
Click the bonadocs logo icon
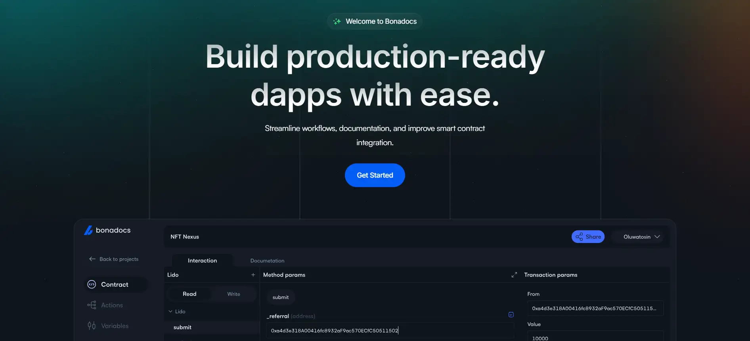88,230
